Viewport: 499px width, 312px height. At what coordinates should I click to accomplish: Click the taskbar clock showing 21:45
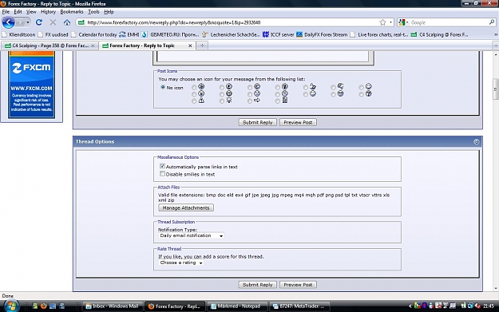coord(489,306)
